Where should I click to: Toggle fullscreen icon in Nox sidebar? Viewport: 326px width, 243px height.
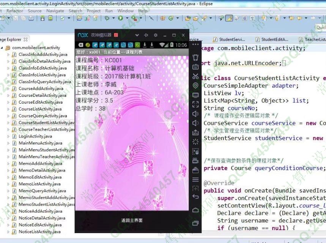pyautogui.click(x=195, y=104)
